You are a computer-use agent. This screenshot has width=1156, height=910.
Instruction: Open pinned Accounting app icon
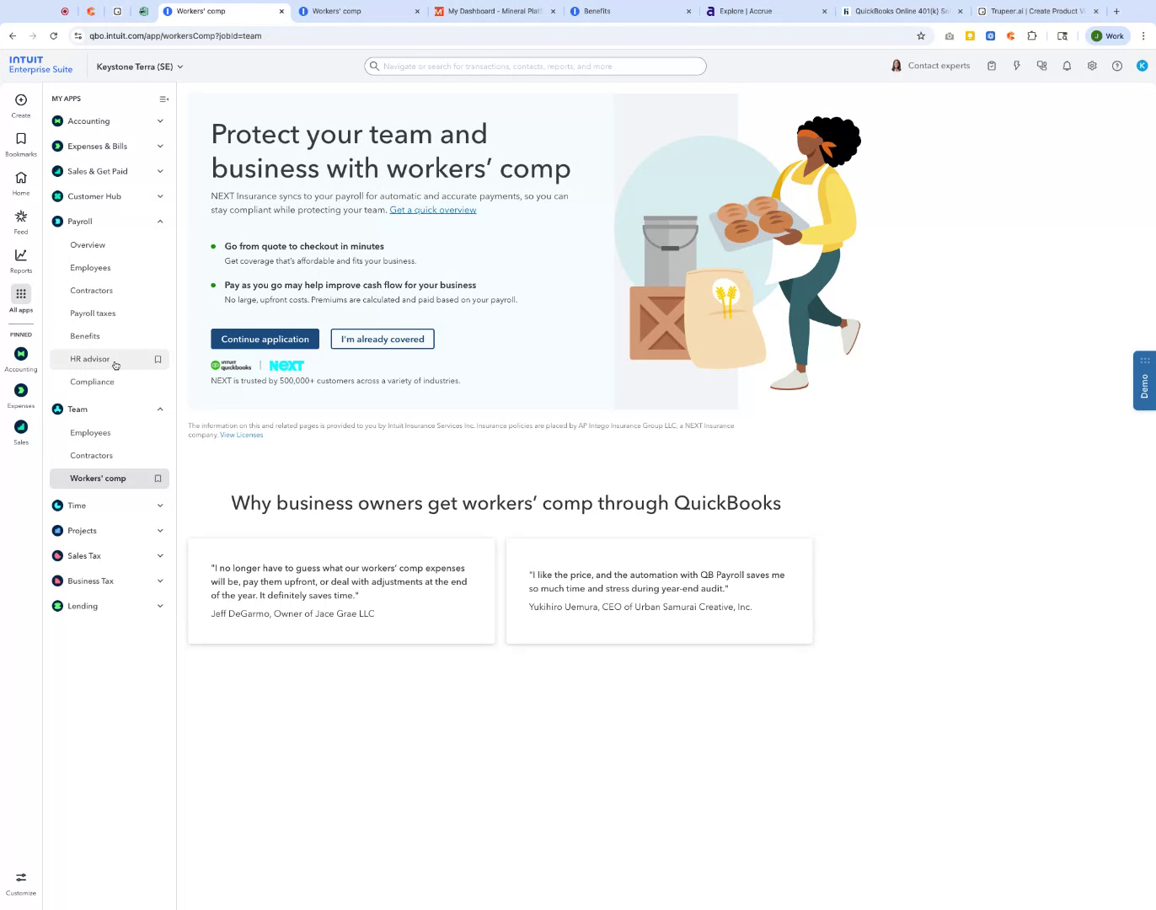21,354
